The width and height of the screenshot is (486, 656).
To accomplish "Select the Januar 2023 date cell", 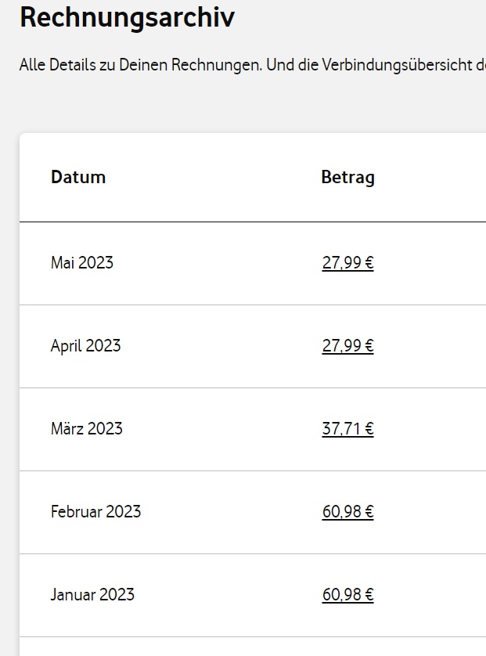I will (x=92, y=595).
